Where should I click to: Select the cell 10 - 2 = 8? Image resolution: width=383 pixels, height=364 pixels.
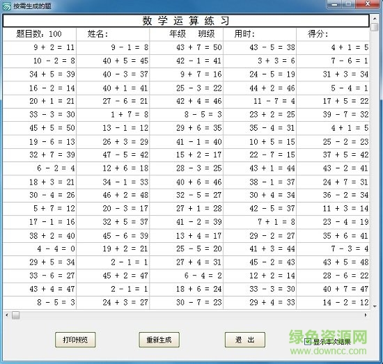click(x=39, y=61)
